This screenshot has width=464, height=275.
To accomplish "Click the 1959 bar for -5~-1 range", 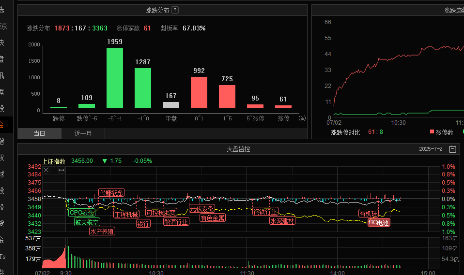I will pos(115,78).
